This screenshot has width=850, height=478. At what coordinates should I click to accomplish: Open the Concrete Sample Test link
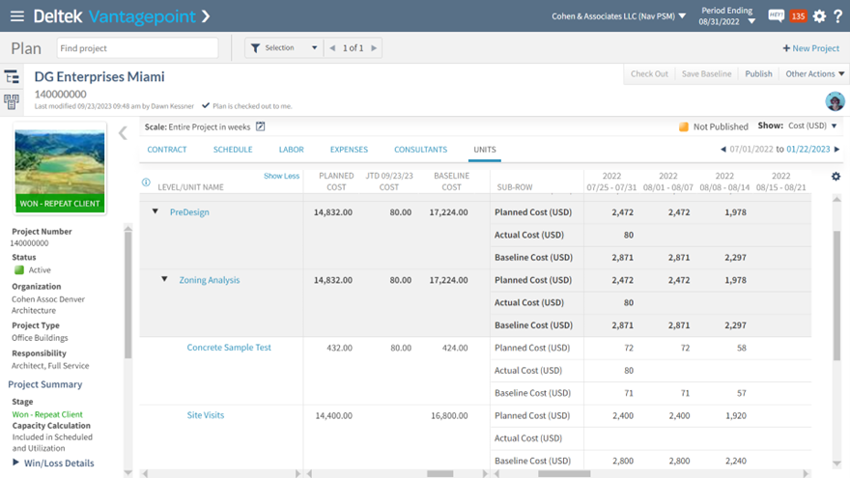(229, 348)
